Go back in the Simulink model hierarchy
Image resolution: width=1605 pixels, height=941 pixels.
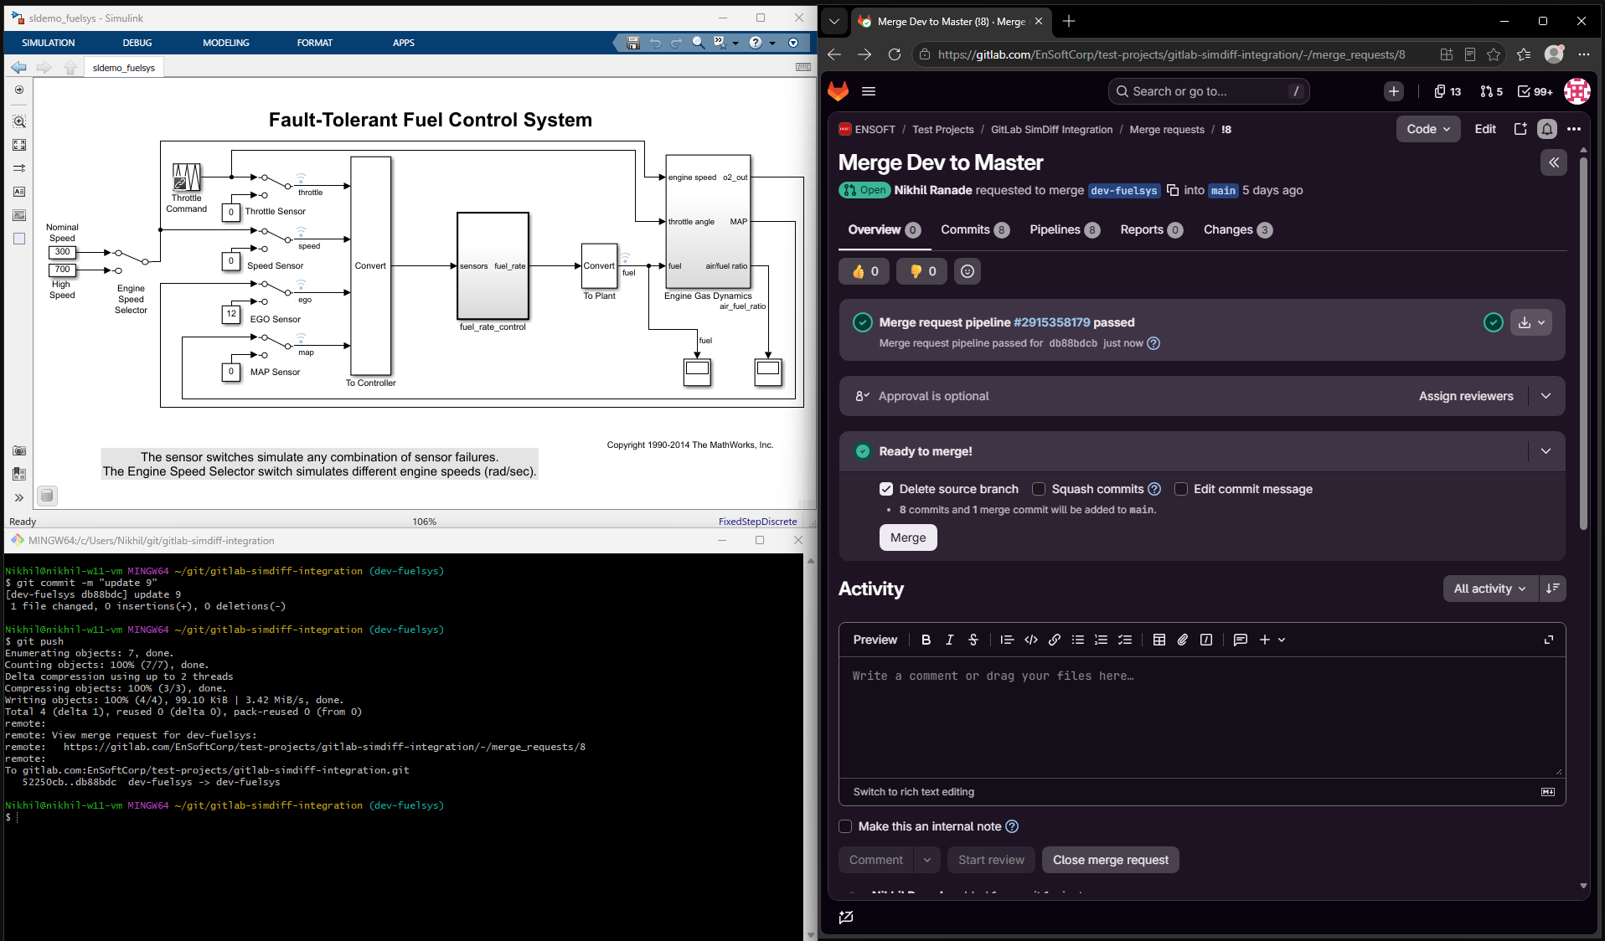pos(19,68)
